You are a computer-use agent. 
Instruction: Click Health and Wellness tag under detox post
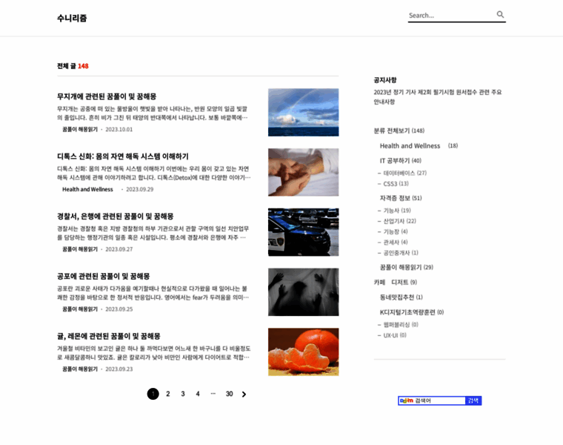pyautogui.click(x=87, y=189)
